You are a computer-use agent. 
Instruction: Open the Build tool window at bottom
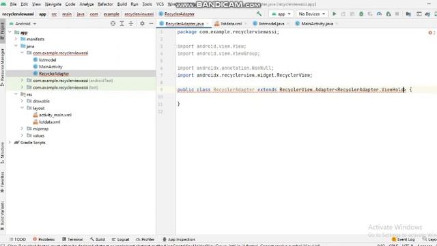[97, 239]
